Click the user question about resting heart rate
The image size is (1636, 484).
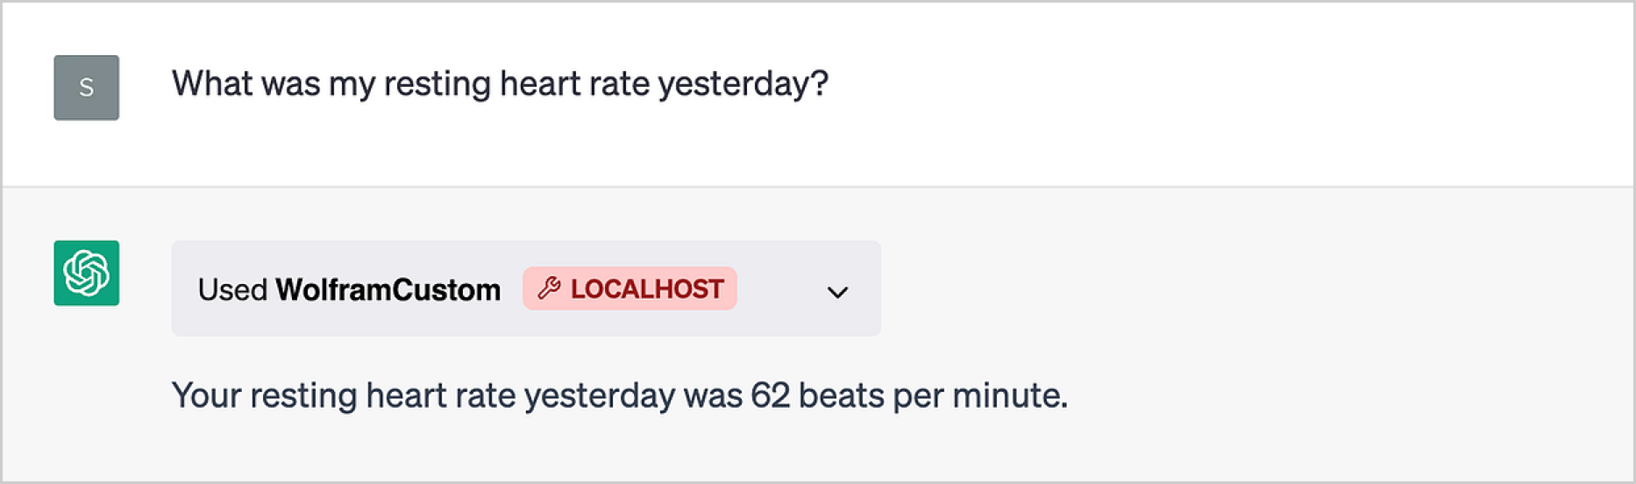tap(500, 84)
